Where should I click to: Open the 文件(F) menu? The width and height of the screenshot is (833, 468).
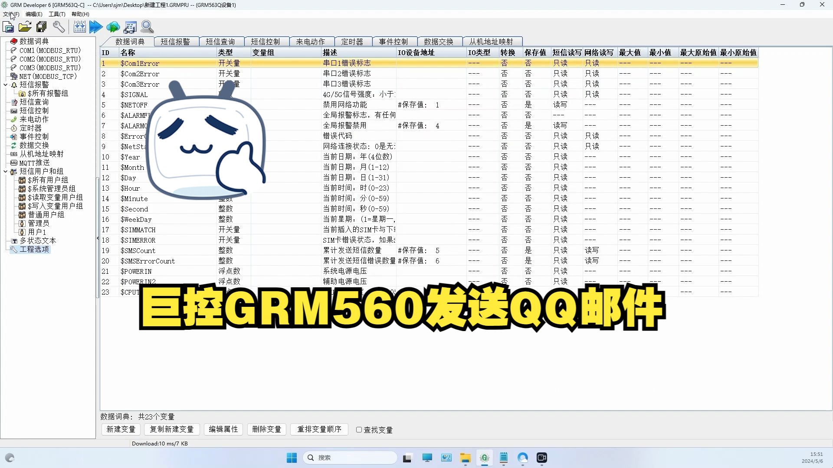[11, 14]
